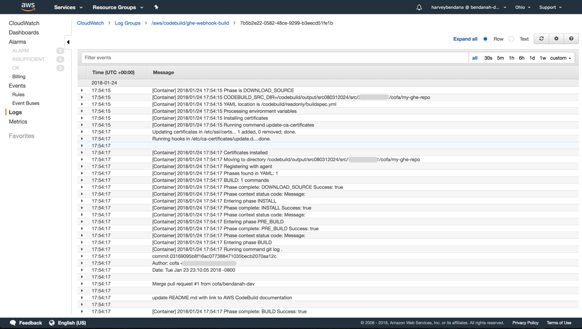Click the 2018-01-24 date row
The height and width of the screenshot is (329, 582).
(x=328, y=83)
